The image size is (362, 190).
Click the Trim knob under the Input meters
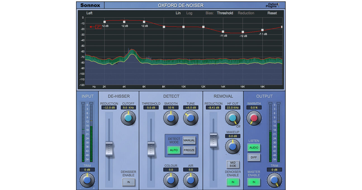pos(87,180)
